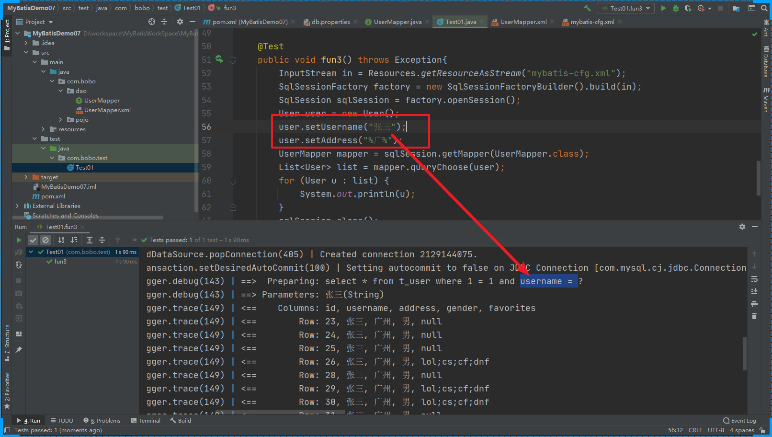The image size is (772, 437).
Task: Toggle the Maven tool window stripe
Action: (x=766, y=100)
